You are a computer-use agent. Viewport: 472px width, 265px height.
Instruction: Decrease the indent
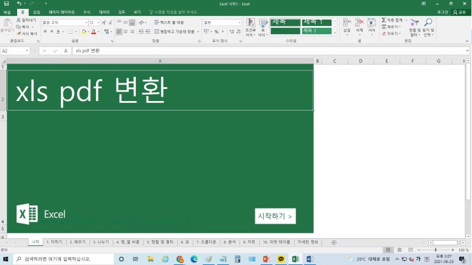(x=141, y=31)
